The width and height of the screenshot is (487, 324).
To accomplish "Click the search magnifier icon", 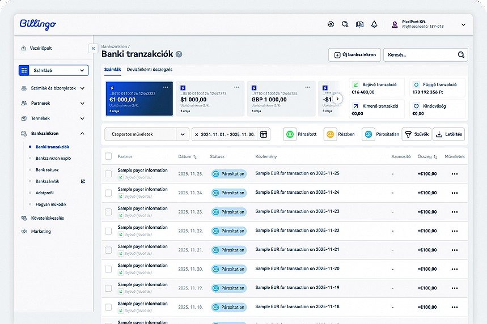I will 461,54.
